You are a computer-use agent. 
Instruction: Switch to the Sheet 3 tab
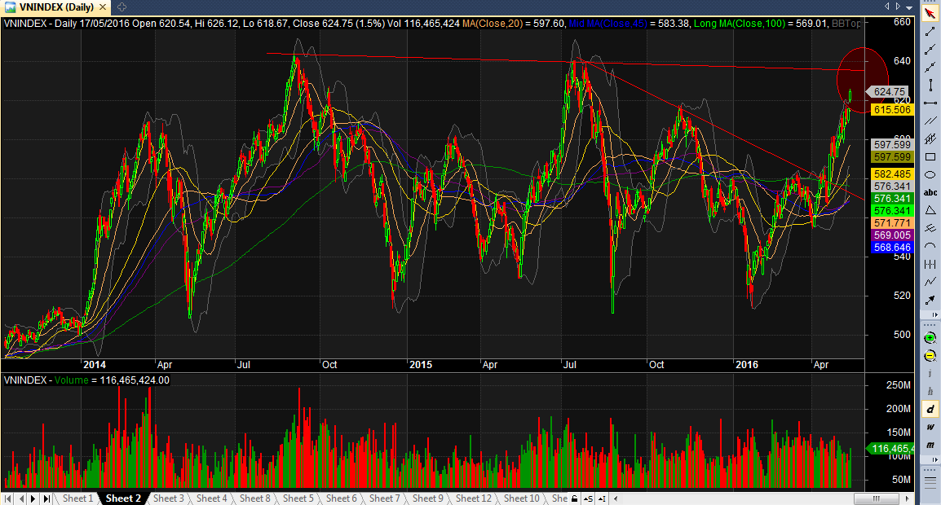[x=169, y=498]
